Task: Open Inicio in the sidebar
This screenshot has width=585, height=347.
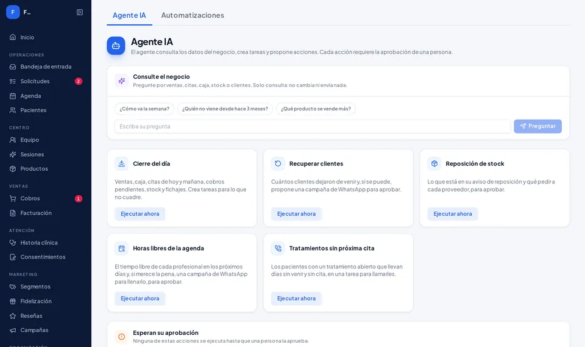Action: coord(46,37)
